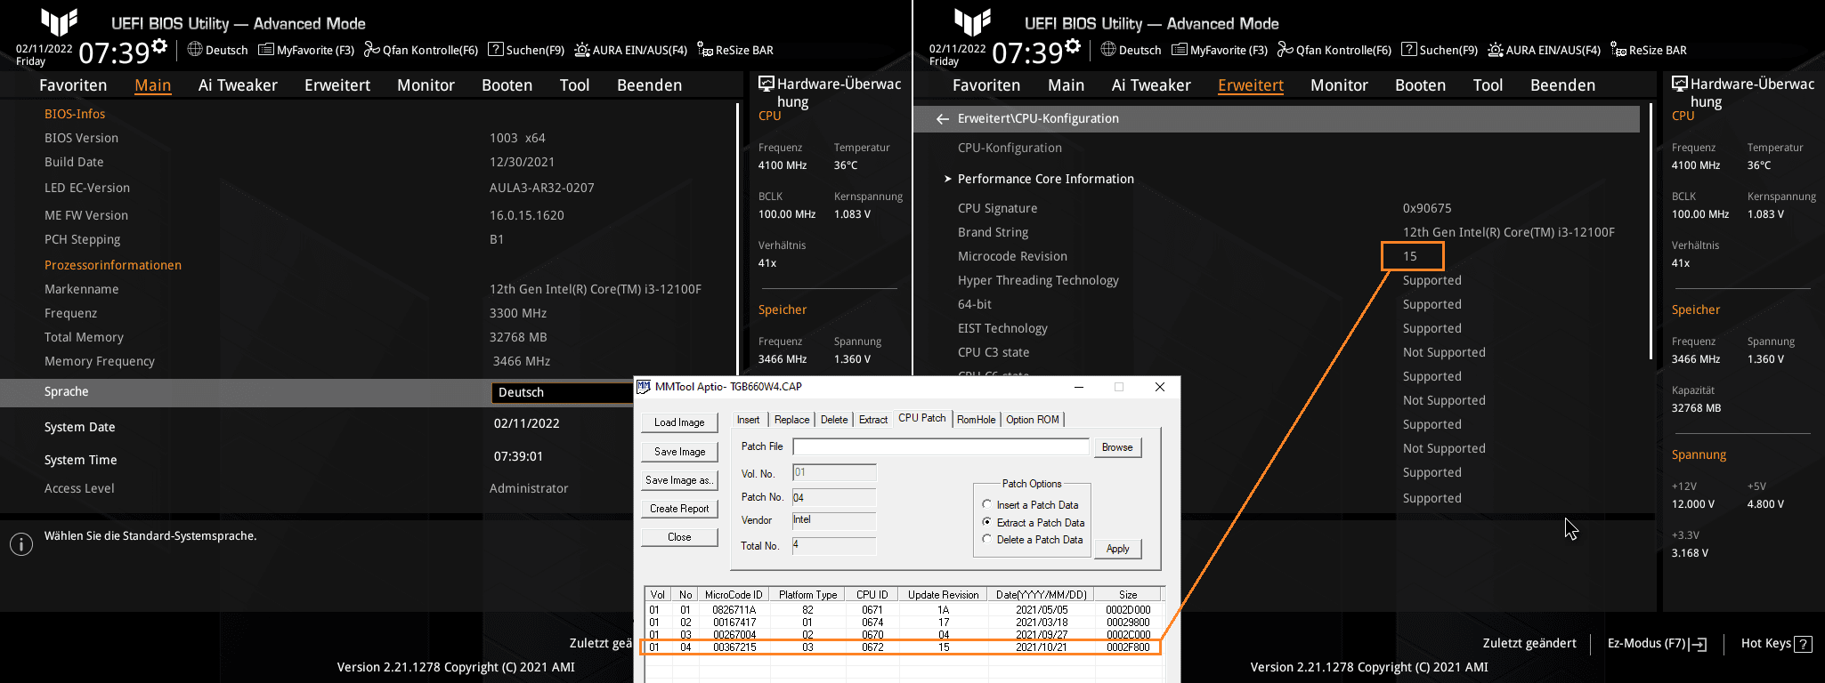Toggle AURA EIN/AUS (F4) in right BIOS
This screenshot has width=1825, height=683.
point(1545,50)
